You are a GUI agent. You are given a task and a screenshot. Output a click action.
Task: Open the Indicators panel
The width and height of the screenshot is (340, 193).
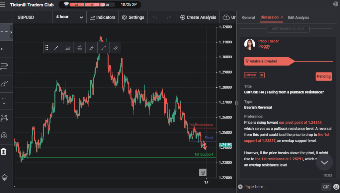tap(102, 17)
